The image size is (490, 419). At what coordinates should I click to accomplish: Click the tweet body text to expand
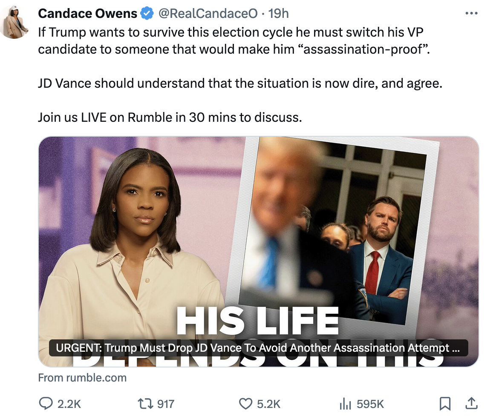pyautogui.click(x=240, y=75)
